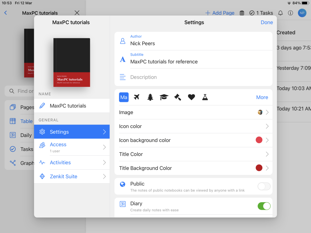
Task: Pick the lab flask icon
Action: click(x=205, y=97)
